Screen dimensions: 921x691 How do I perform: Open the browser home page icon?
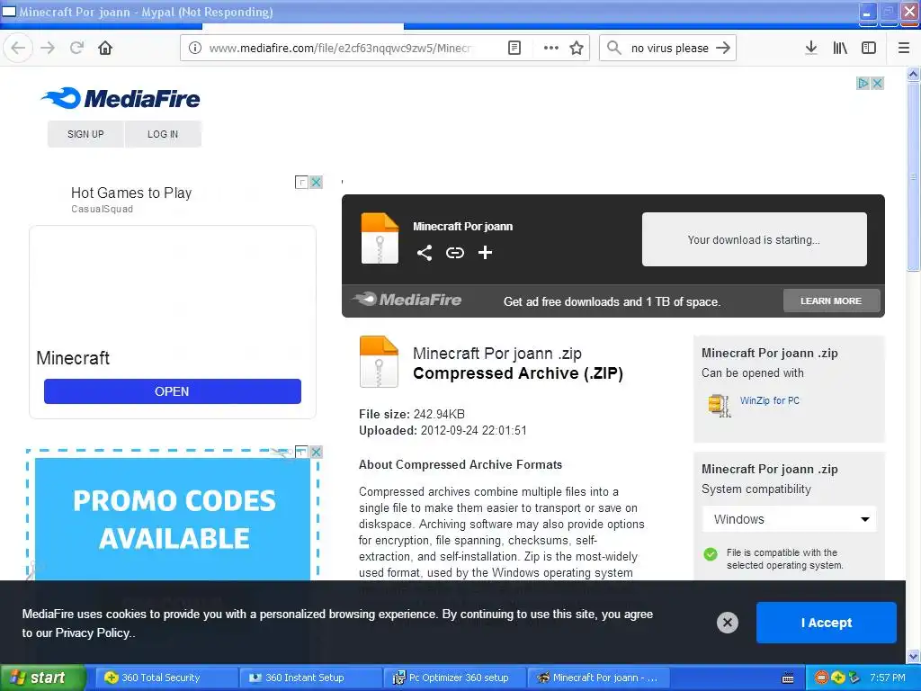[105, 48]
